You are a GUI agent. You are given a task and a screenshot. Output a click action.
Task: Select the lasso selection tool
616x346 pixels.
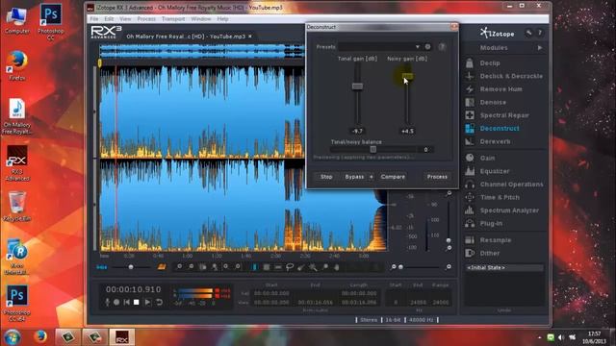point(290,267)
